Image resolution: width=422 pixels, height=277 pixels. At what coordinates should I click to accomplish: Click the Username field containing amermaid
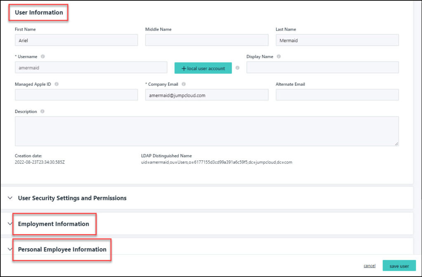pyautogui.click(x=91, y=68)
